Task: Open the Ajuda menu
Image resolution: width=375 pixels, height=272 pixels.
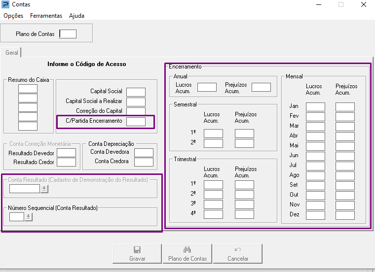Action: [x=76, y=16]
